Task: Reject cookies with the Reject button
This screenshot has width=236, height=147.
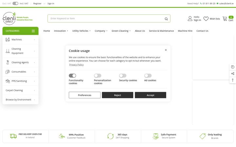Action: pos(118,95)
